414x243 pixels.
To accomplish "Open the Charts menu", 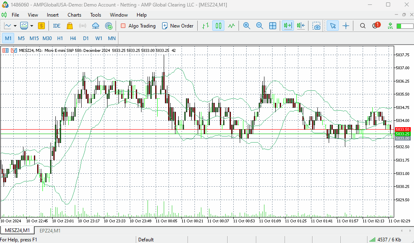I will (74, 15).
